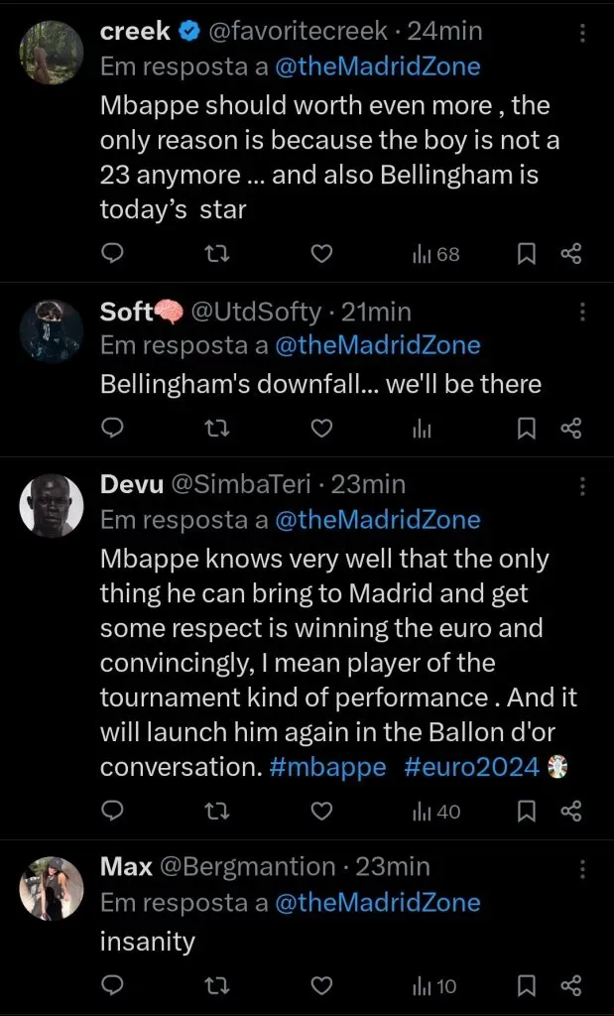The width and height of the screenshot is (614, 1016).
Task: Reply to Devu's tweet
Action: point(113,812)
